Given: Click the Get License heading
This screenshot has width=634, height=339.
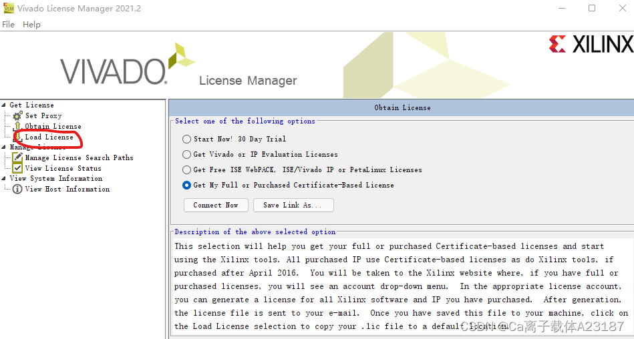Looking at the screenshot, I should pyautogui.click(x=31, y=105).
